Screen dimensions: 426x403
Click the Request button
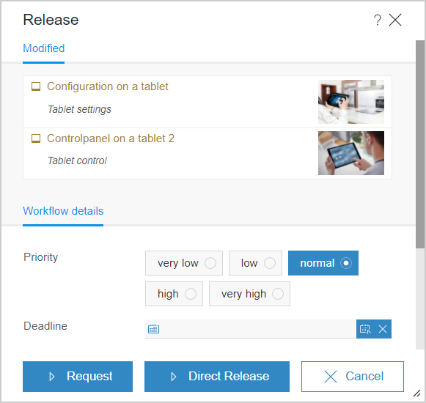(x=78, y=377)
